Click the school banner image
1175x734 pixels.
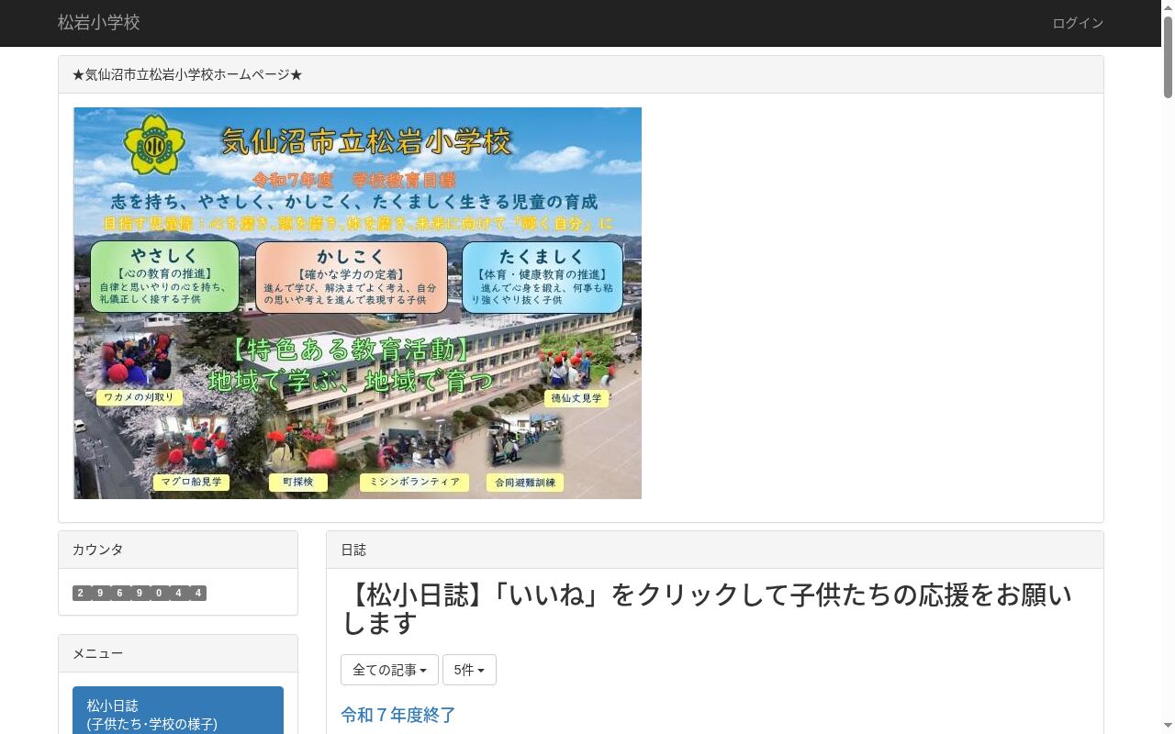(x=357, y=303)
